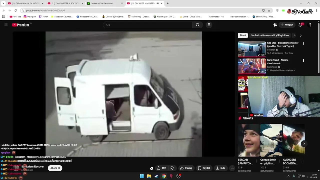Click inside the white van video player
The width and height of the screenshot is (320, 180).
(x=124, y=94)
